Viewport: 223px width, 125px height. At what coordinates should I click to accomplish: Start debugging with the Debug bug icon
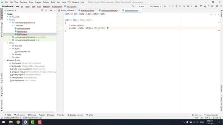coord(176,6)
